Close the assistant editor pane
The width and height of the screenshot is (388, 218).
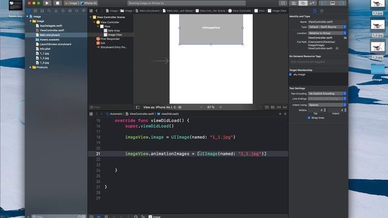285,114
